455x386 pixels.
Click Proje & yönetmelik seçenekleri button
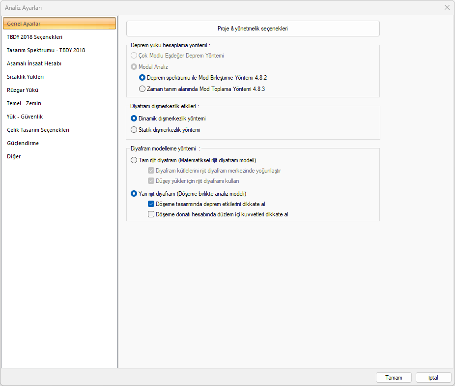tap(253, 29)
